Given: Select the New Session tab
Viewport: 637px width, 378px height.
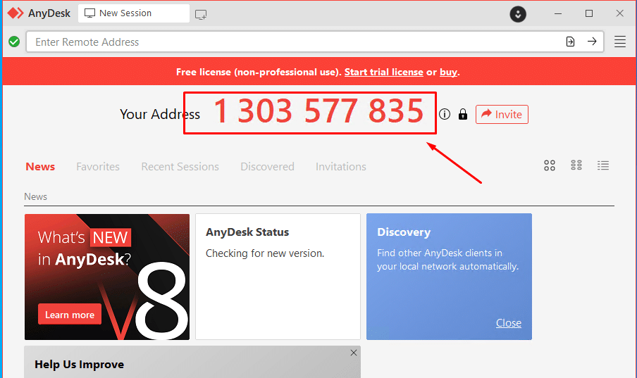Looking at the screenshot, I should pos(134,13).
